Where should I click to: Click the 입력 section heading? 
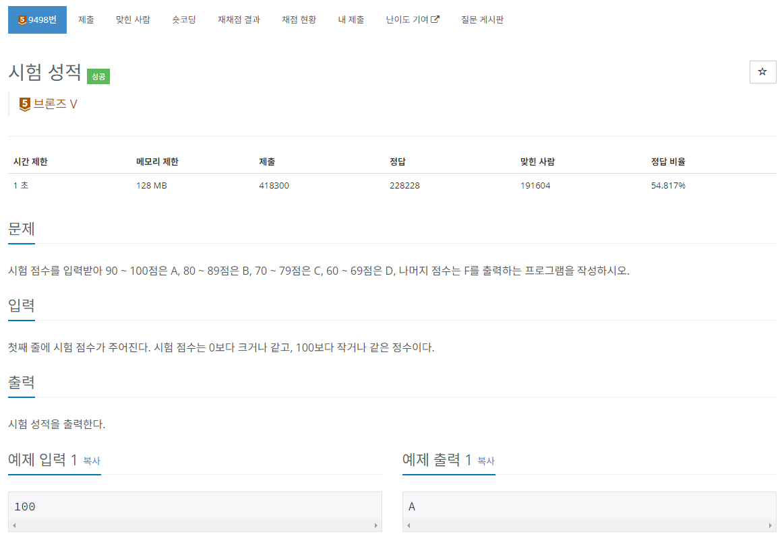22,305
